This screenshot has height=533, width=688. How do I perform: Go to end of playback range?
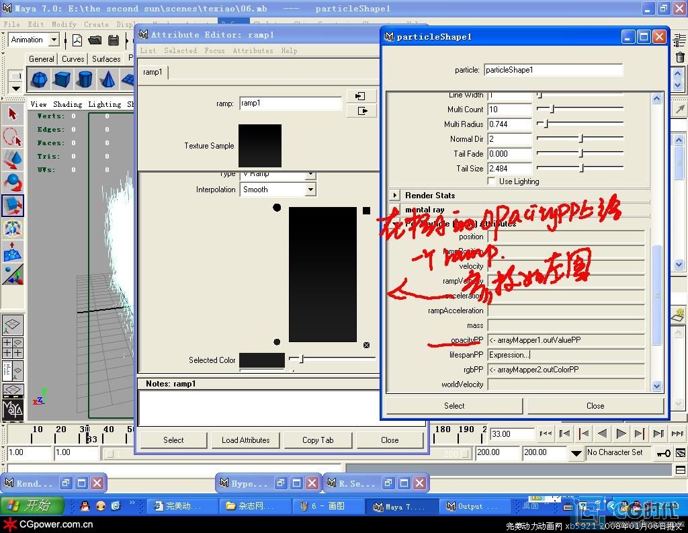coord(677,434)
